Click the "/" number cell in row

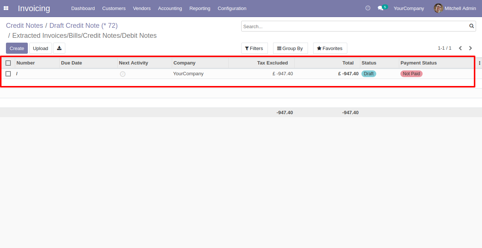37,74
